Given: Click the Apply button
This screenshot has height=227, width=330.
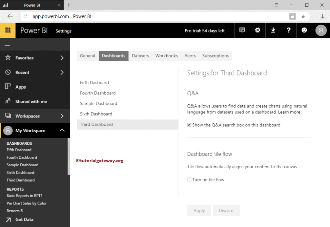Looking at the screenshot, I should tap(199, 210).
